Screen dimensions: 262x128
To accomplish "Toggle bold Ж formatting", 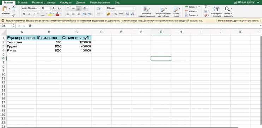I will click(24, 14).
